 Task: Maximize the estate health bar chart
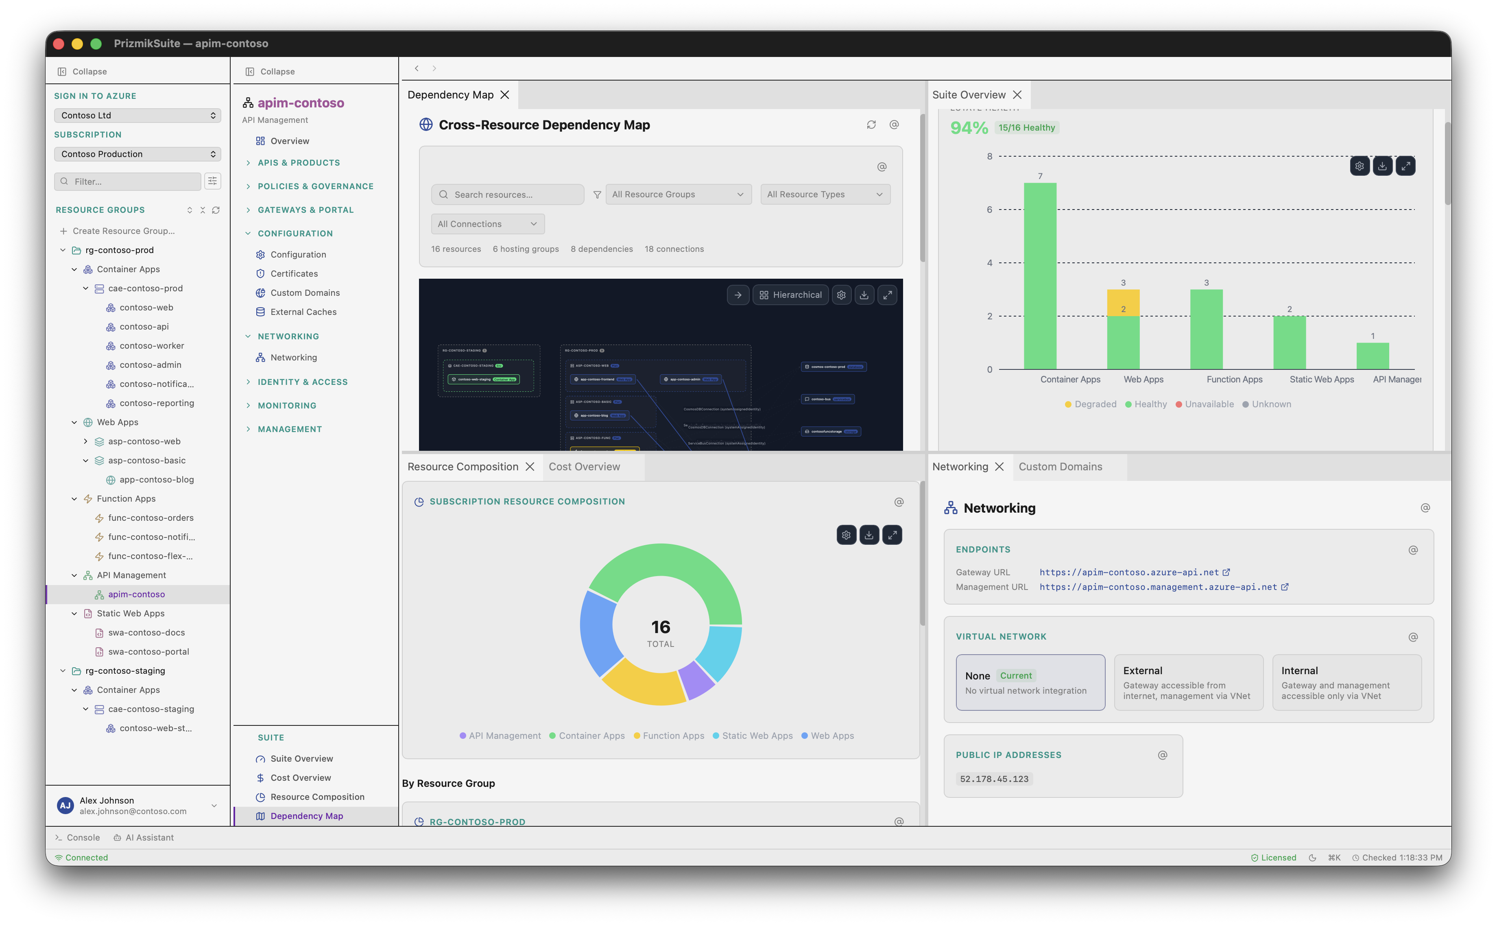click(x=1405, y=166)
